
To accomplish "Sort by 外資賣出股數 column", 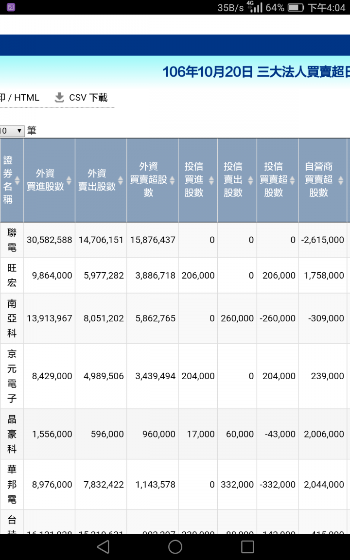I will [x=101, y=180].
